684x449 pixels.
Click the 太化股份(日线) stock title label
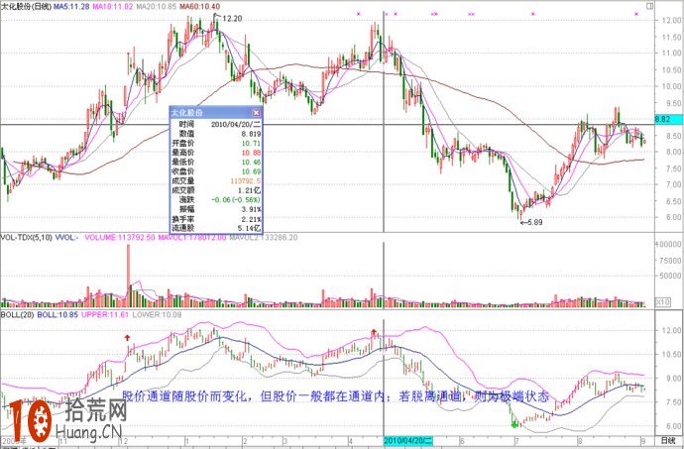(x=28, y=6)
